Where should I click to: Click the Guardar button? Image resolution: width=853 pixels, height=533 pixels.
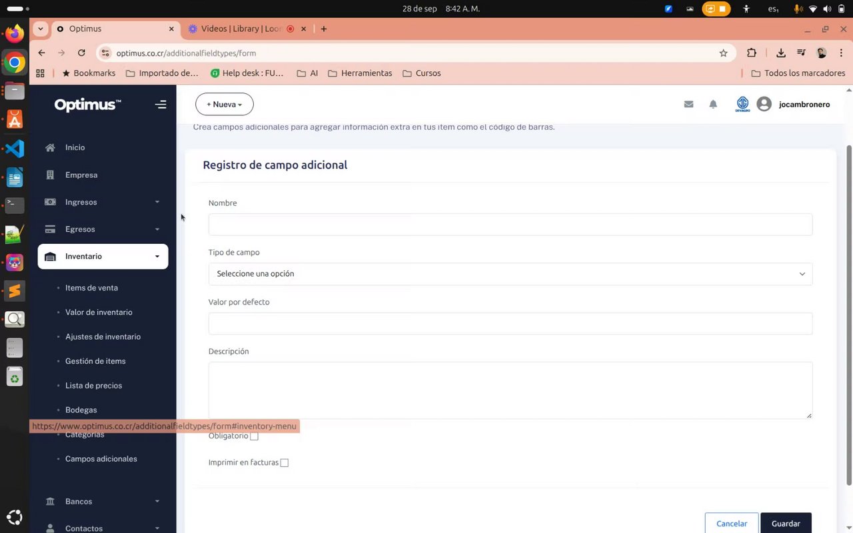click(x=786, y=524)
